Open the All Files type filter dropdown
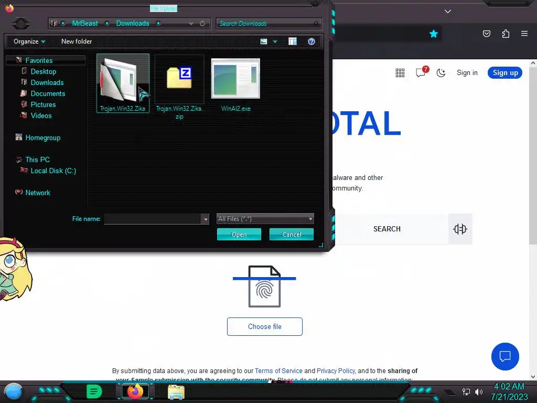 pyautogui.click(x=265, y=219)
